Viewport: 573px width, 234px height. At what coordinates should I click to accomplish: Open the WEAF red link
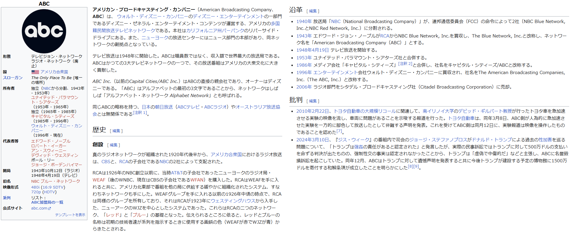[99, 180]
